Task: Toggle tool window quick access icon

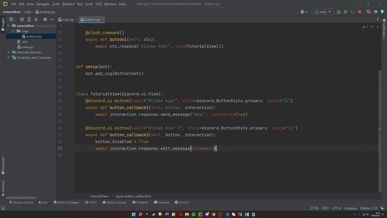Action: coord(3,208)
